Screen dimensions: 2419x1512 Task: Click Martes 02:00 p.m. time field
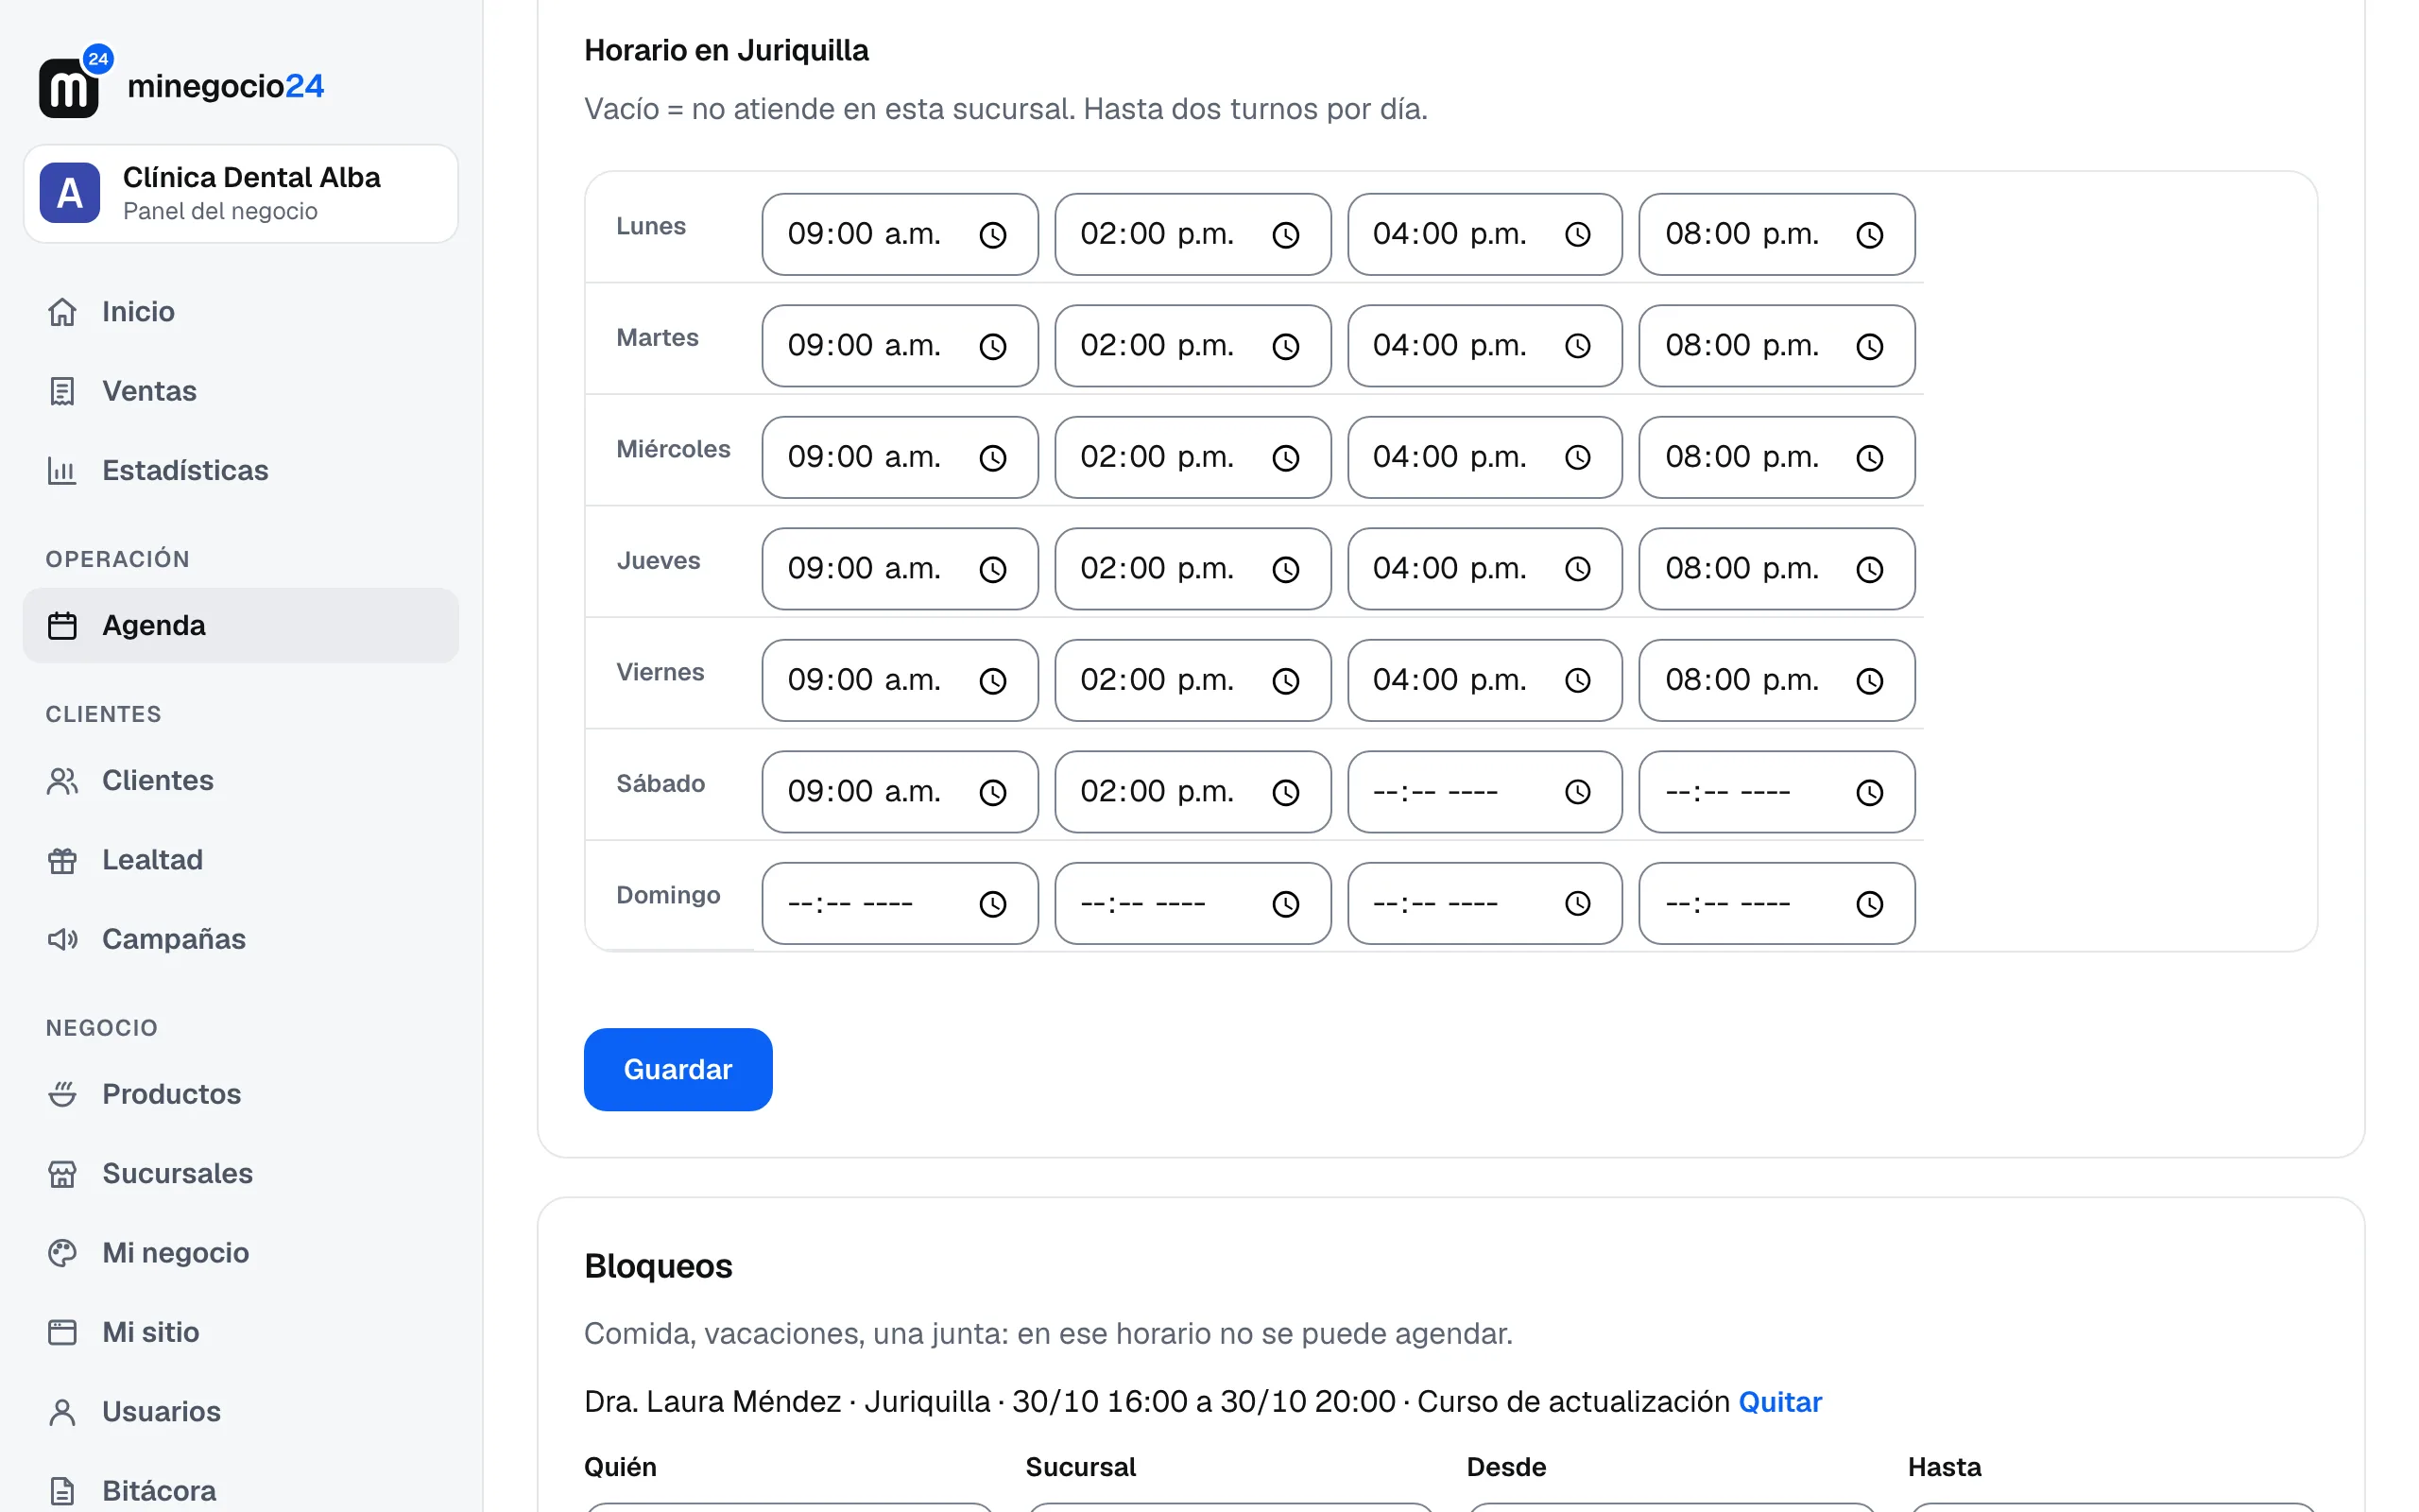1192,346
